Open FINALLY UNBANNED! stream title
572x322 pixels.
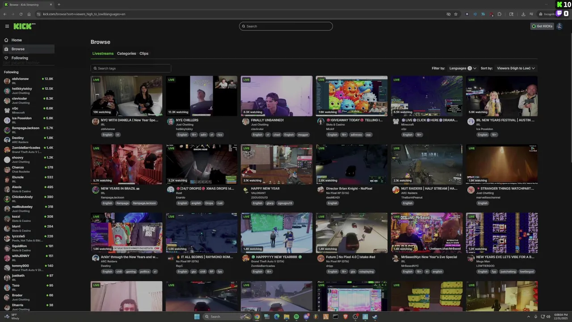pyautogui.click(x=267, y=120)
